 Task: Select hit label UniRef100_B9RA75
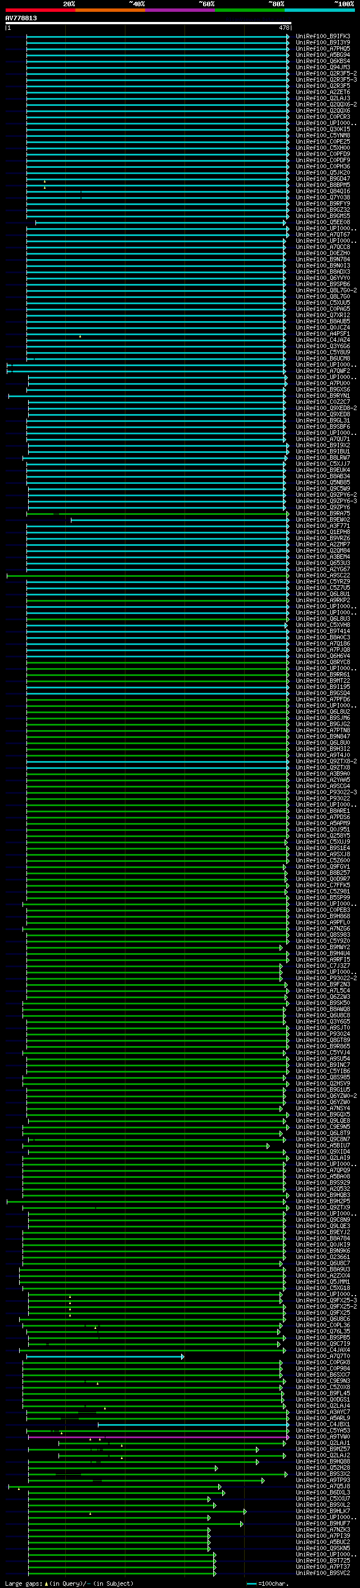click(x=322, y=514)
